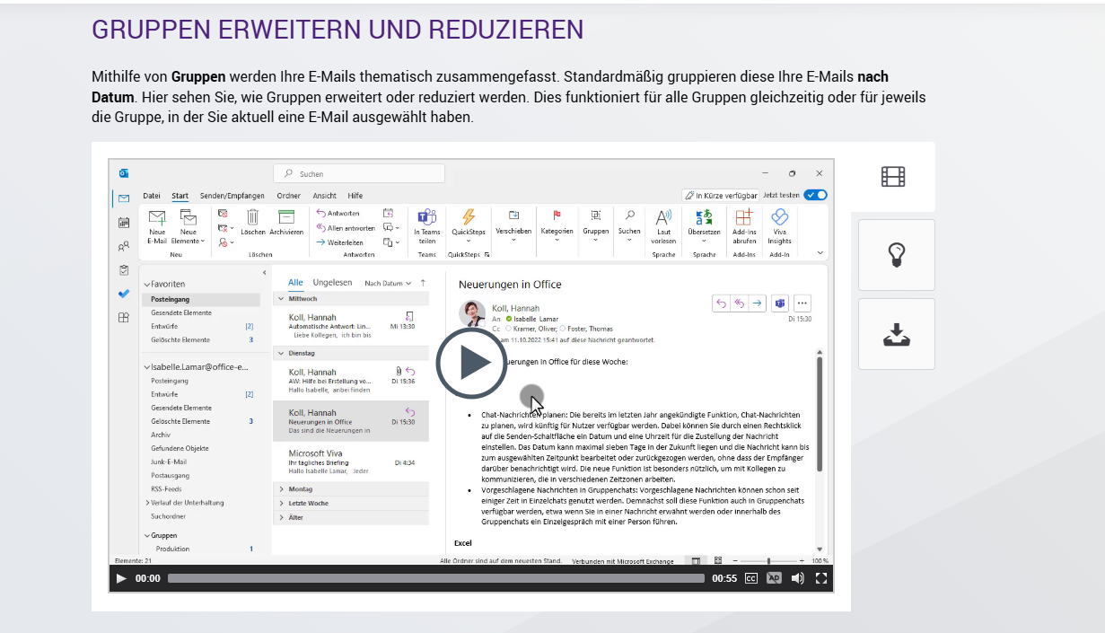The image size is (1105, 633).
Task: Open the Hilfe ribbon tab
Action: pos(355,196)
